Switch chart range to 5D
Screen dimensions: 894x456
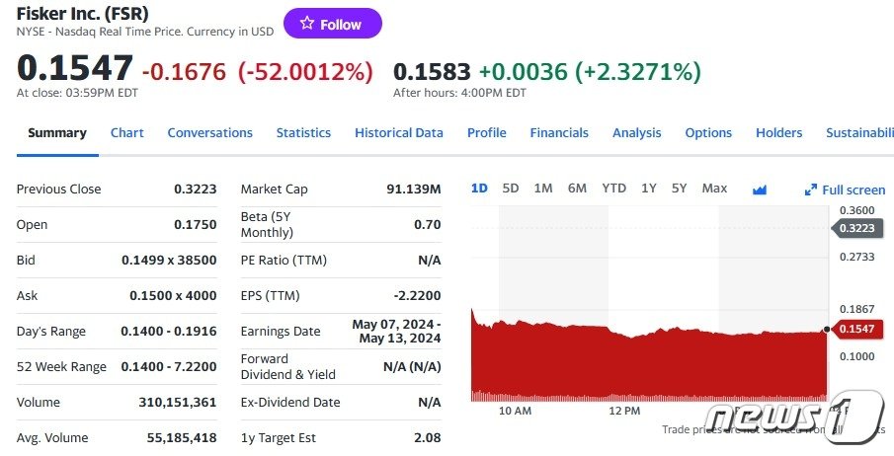coord(511,189)
